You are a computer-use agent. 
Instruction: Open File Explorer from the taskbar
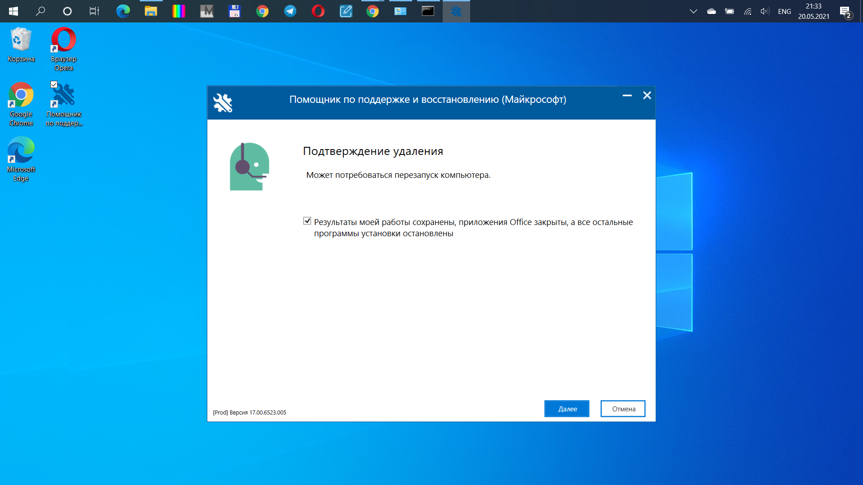point(151,11)
